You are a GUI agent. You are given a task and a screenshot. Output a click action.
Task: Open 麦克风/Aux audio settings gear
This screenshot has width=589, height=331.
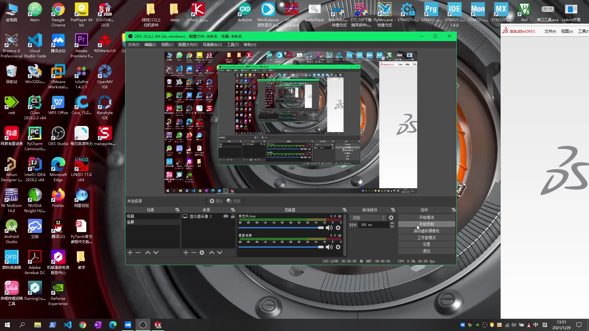[x=338, y=228]
